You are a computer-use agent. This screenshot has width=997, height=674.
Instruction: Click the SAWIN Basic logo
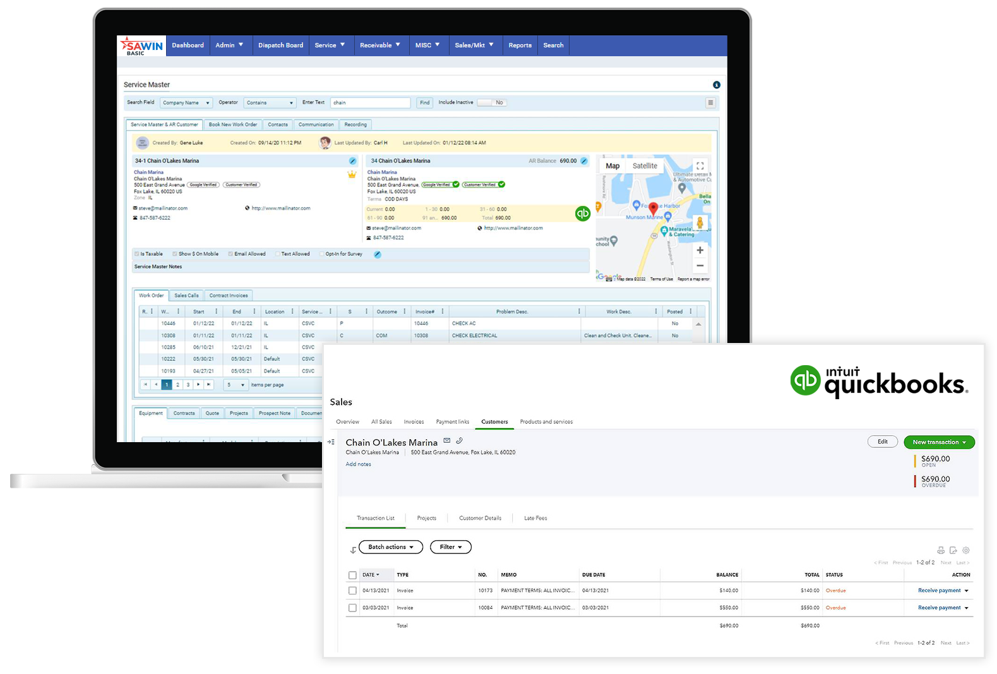pyautogui.click(x=142, y=45)
